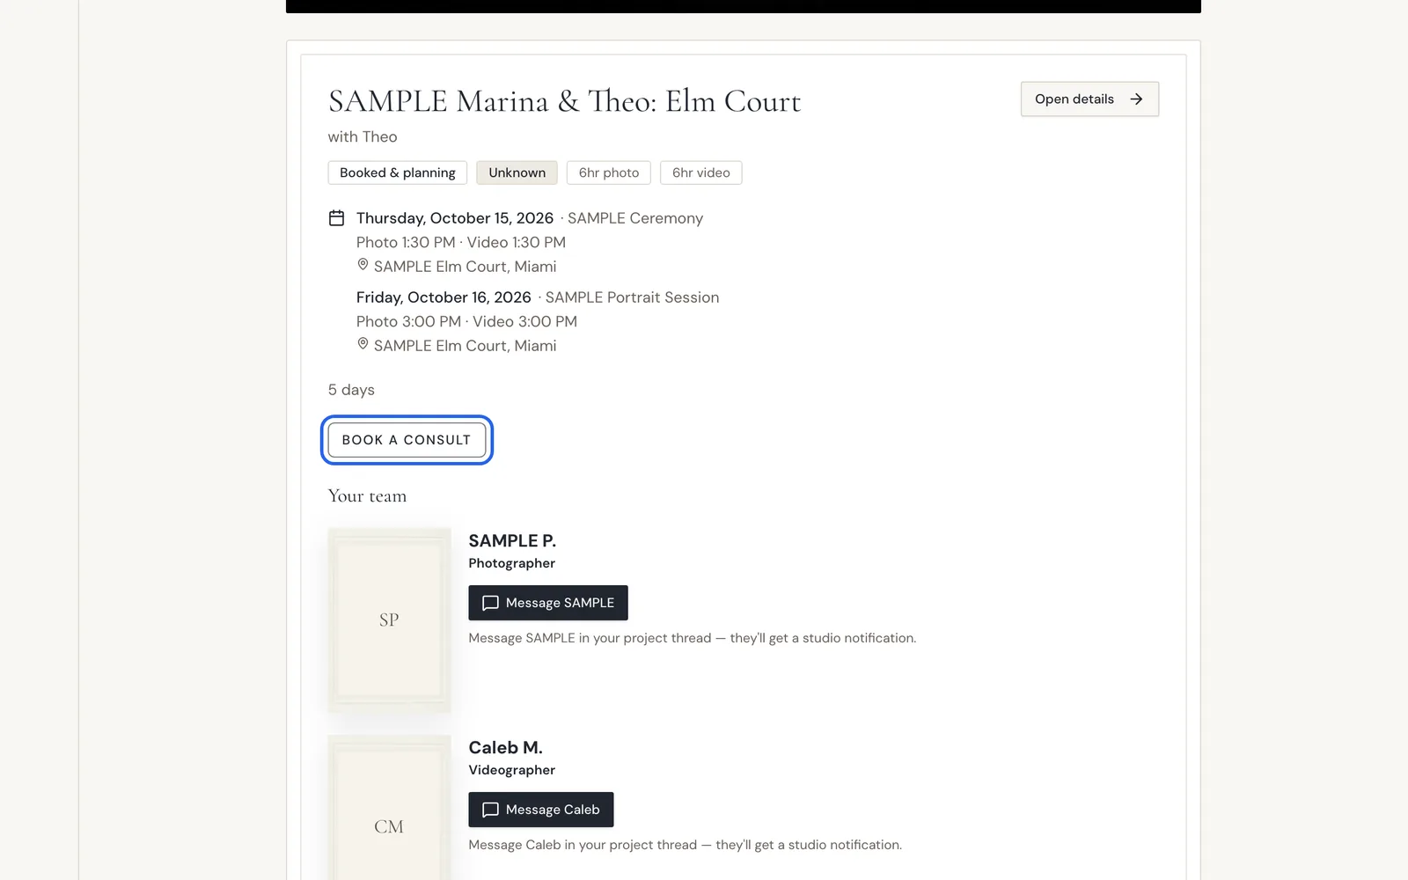Click 'Thursday, October 15, 2026' date

(455, 218)
